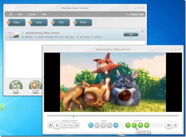Open the File menu
Screen dimensions: 186x137
pyautogui.click(x=11, y=14)
